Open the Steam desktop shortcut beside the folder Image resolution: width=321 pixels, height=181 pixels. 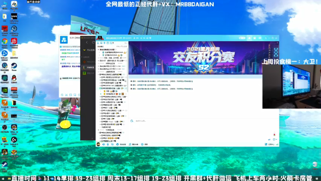pos(14,67)
